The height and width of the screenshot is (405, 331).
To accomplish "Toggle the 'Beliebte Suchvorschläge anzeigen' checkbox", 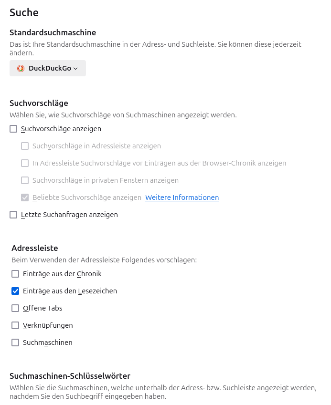I will (25, 197).
